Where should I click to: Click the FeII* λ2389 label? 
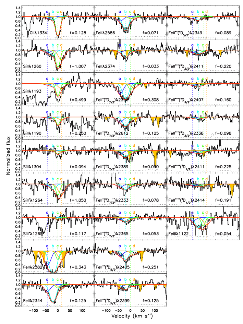[112, 167]
